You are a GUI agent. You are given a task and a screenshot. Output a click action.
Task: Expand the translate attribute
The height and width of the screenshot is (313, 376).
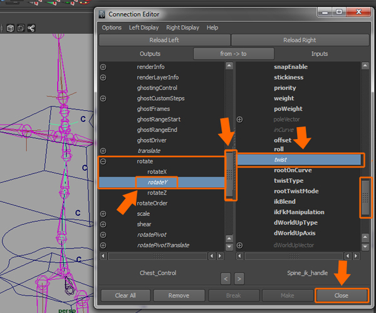(x=103, y=151)
